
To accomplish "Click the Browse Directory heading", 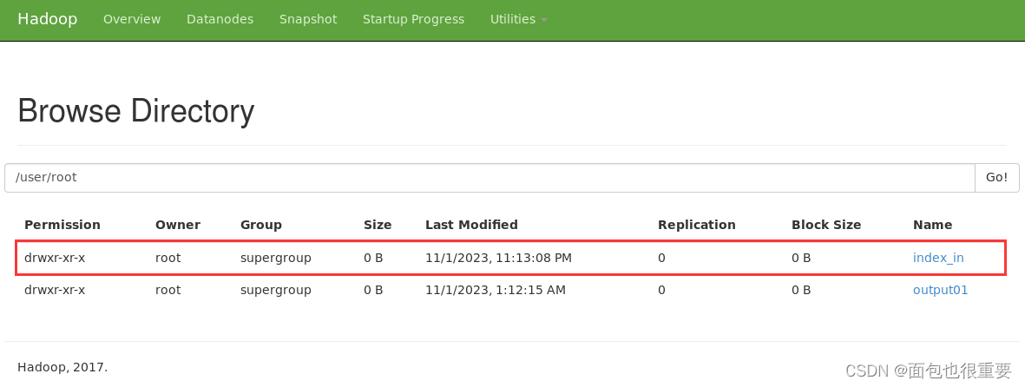I will [x=136, y=111].
